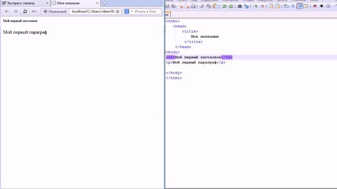
Task: Toggle word wrap toolbar icon
Action: tap(286, 6)
